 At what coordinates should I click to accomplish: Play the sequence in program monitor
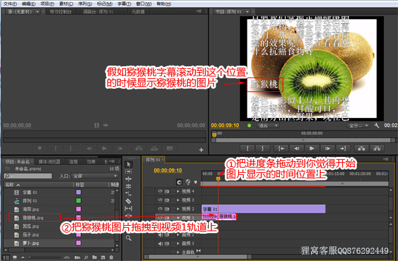coord(312,148)
